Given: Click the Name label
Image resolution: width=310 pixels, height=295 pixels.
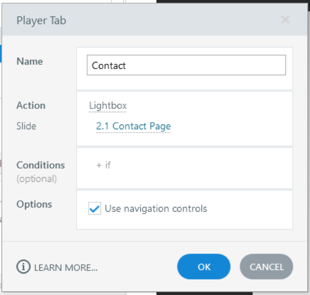Looking at the screenshot, I should [x=29, y=62].
